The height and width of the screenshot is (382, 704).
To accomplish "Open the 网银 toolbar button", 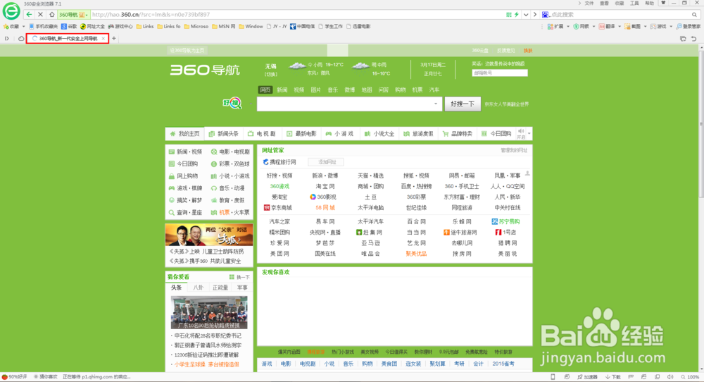I will coord(581,27).
